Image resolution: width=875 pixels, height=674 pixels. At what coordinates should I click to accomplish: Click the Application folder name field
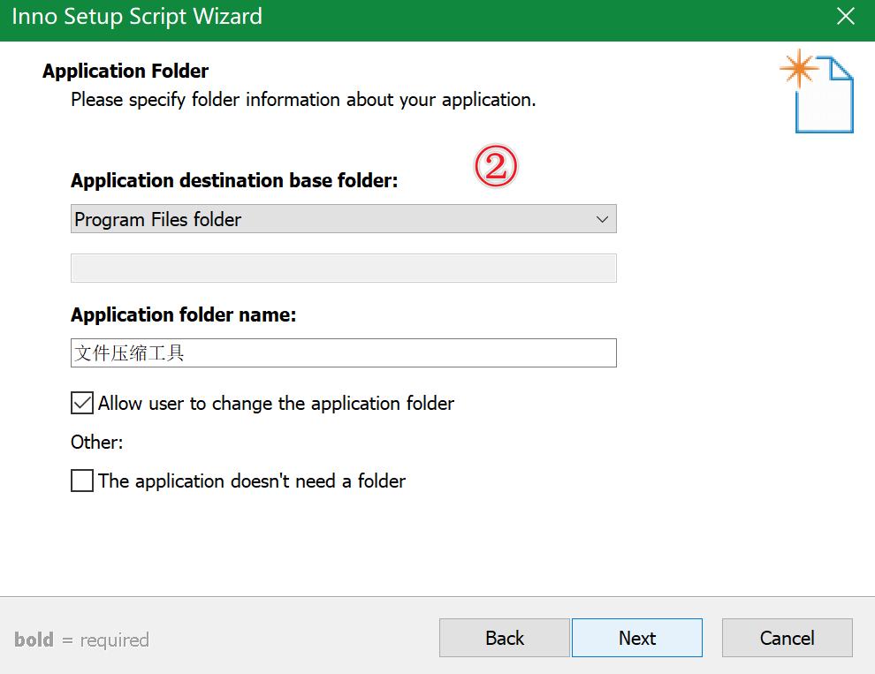coord(343,352)
